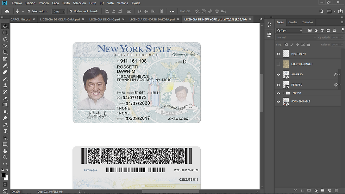Open the Normal blend mode dropdown
The image size is (345, 194).
296,37
